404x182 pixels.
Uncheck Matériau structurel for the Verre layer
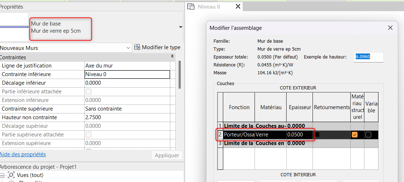(x=355, y=135)
